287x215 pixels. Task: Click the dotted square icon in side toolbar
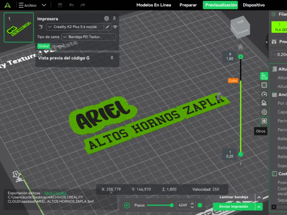pyautogui.click(x=264, y=85)
